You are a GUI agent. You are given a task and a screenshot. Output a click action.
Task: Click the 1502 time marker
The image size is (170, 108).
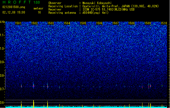pos(34,23)
